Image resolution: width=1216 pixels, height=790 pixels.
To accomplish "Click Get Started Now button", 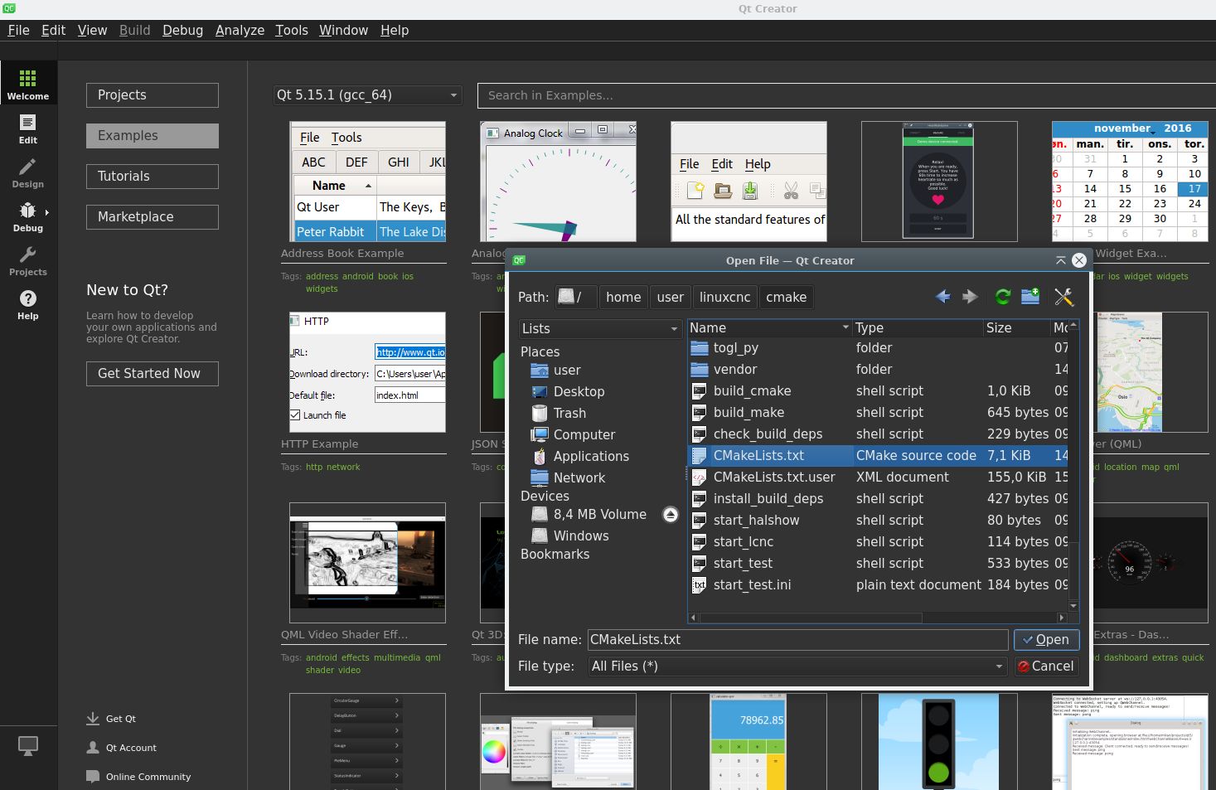I will click(x=153, y=374).
